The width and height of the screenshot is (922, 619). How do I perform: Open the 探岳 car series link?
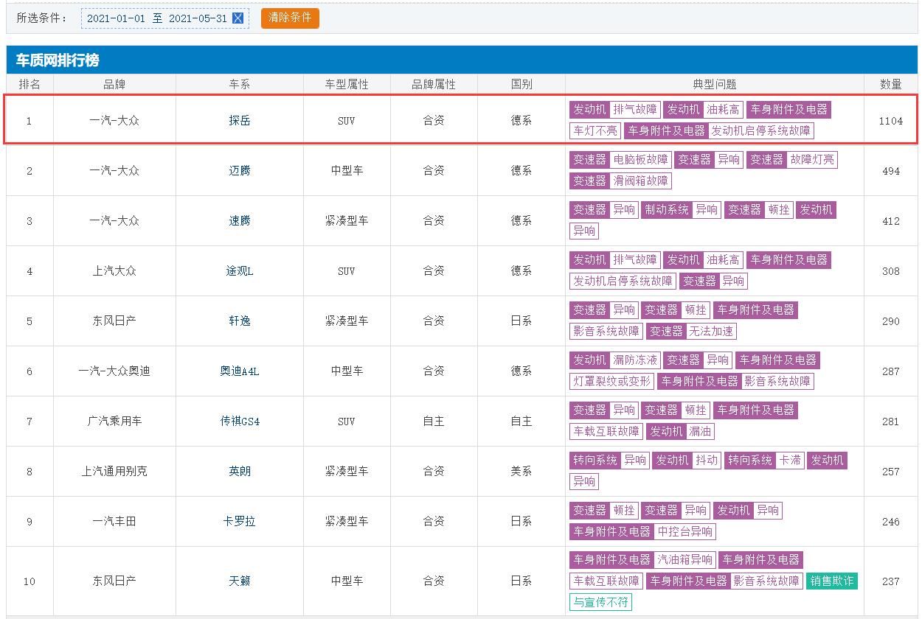240,121
